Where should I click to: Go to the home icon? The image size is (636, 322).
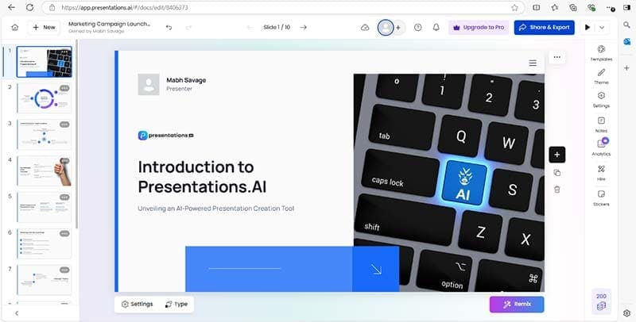[x=15, y=28]
